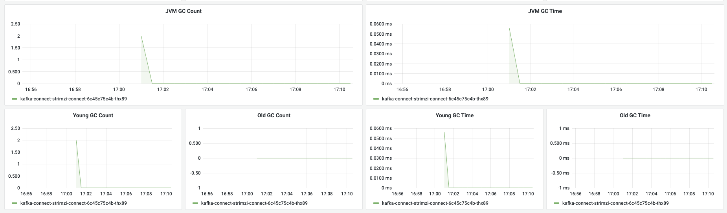
Task: Click the Young GC Time panel title
Action: [x=454, y=115]
